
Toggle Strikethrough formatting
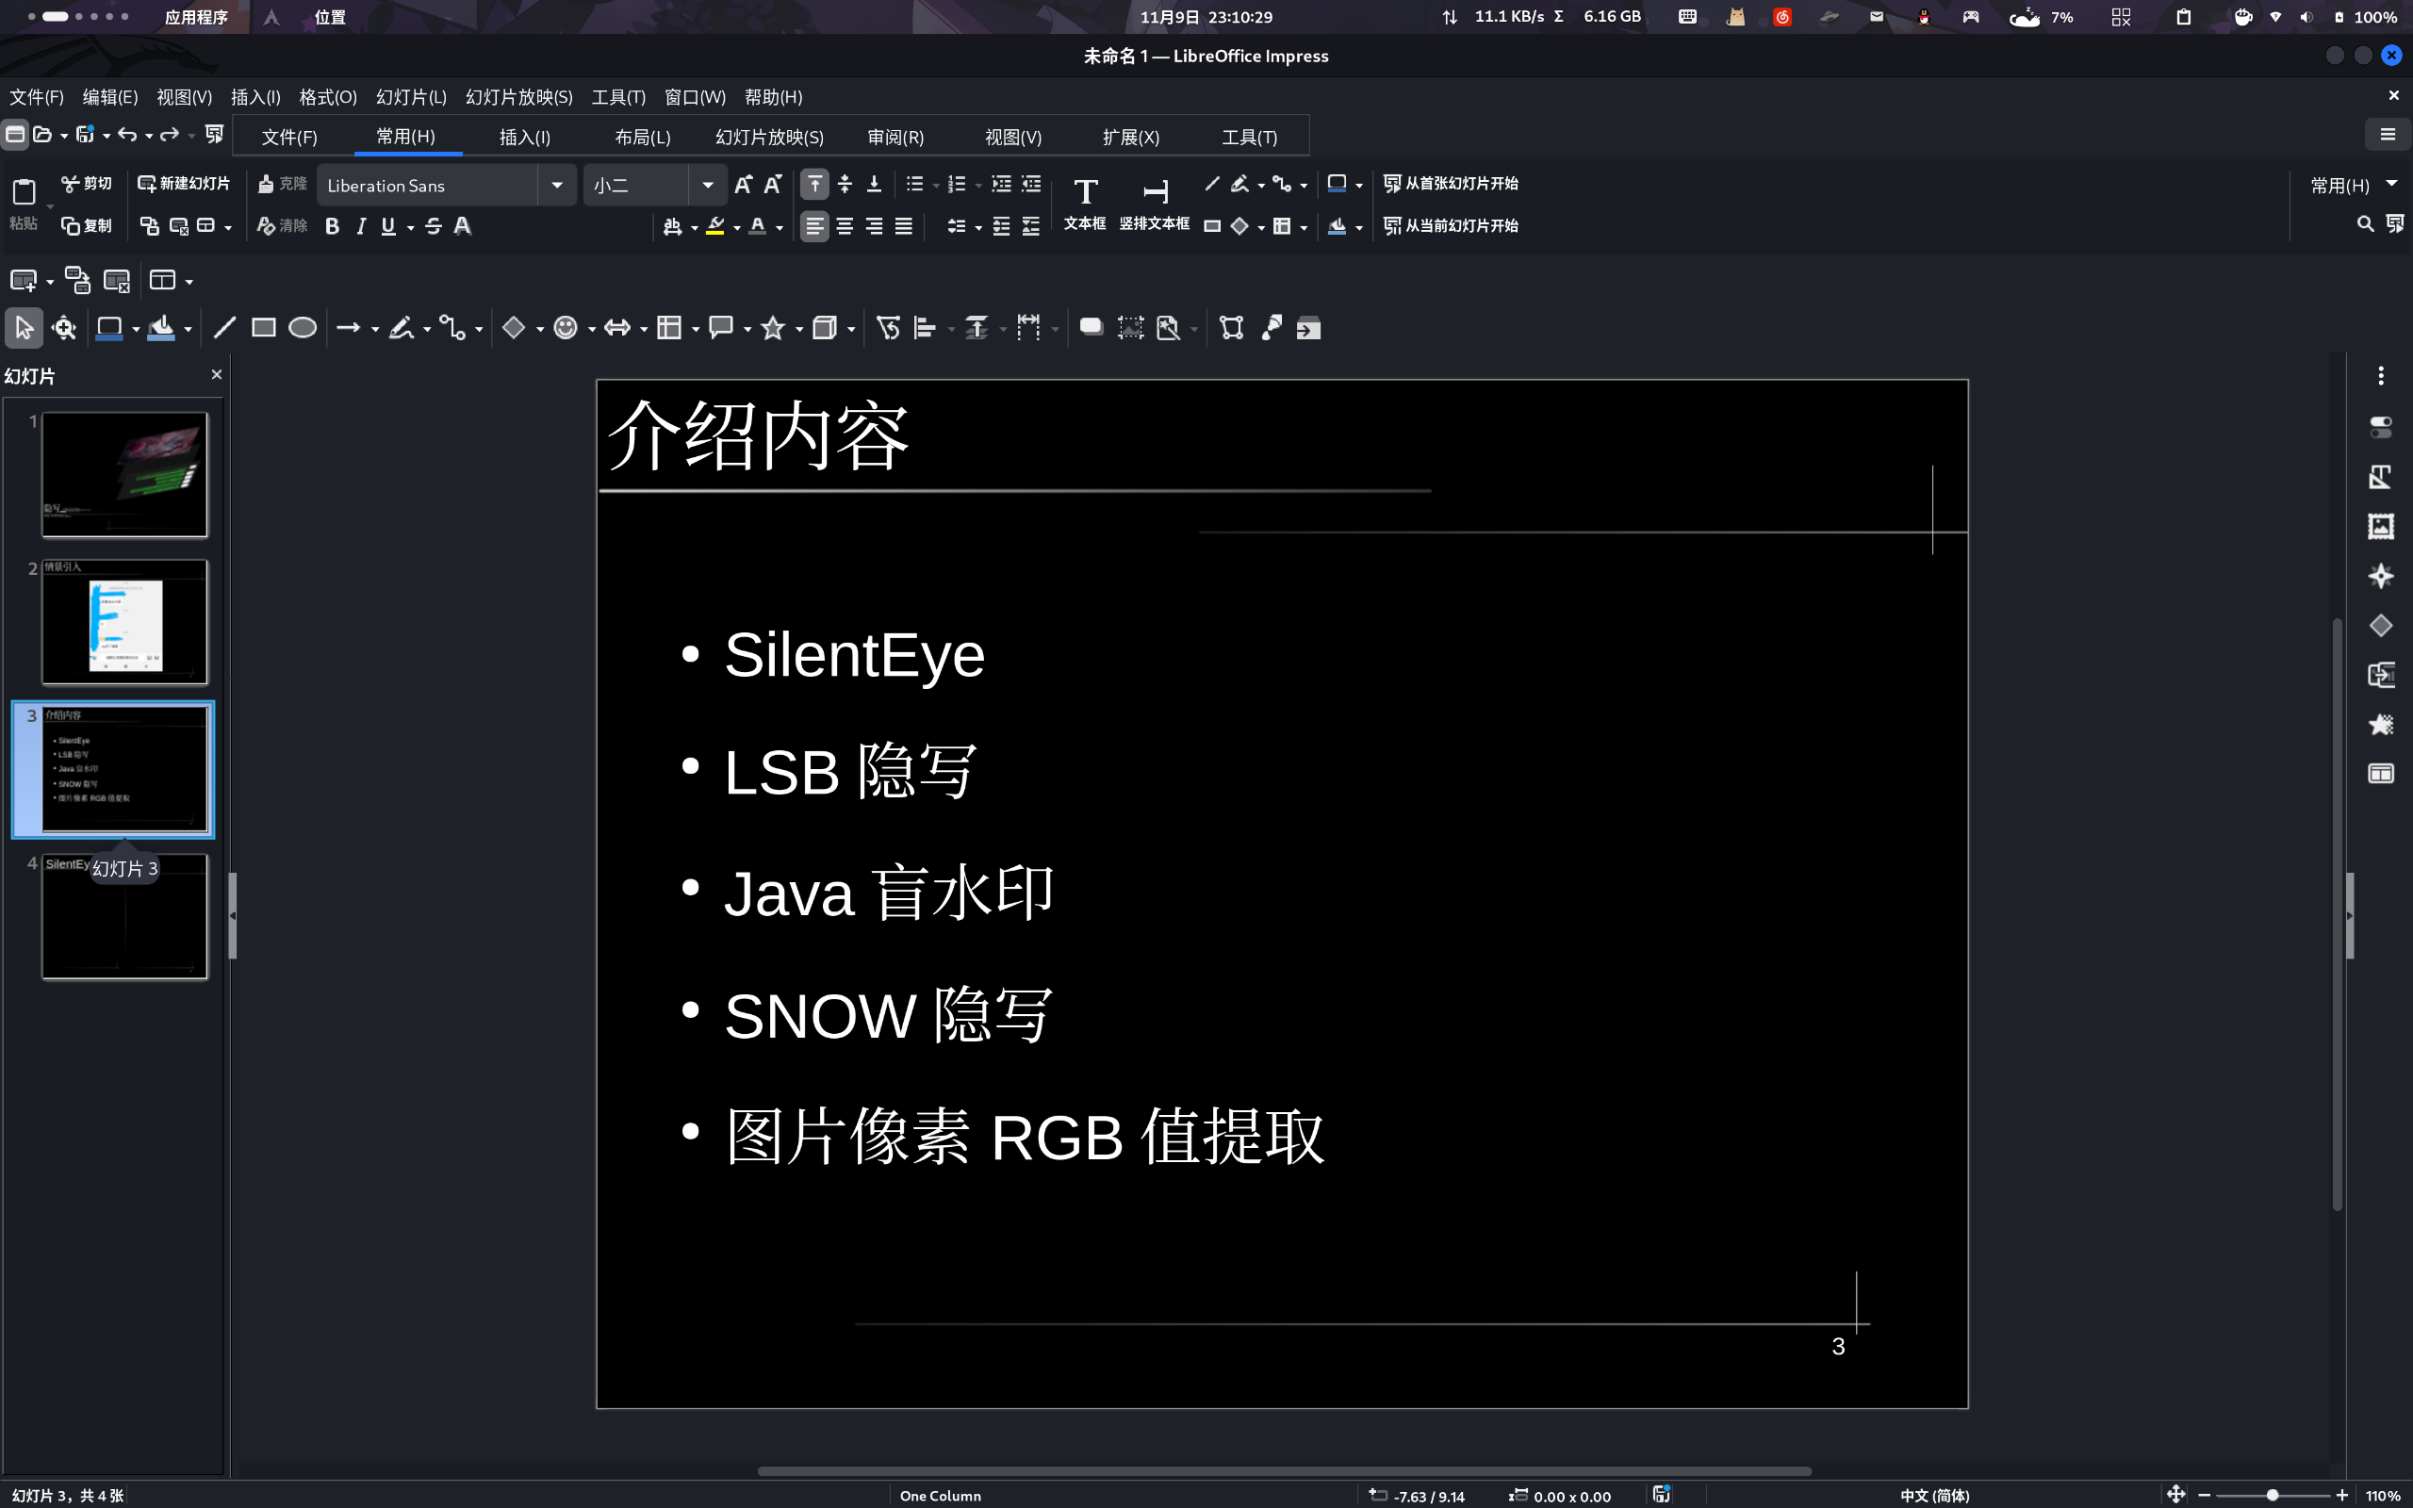(433, 226)
